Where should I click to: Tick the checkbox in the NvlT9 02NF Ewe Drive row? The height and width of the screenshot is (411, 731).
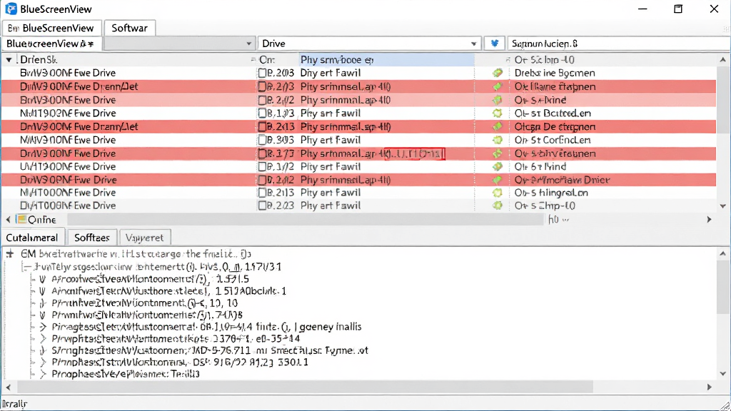(263, 113)
